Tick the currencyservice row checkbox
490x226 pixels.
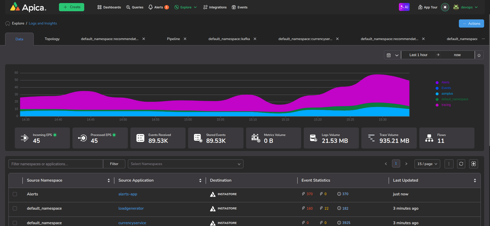pos(15,223)
